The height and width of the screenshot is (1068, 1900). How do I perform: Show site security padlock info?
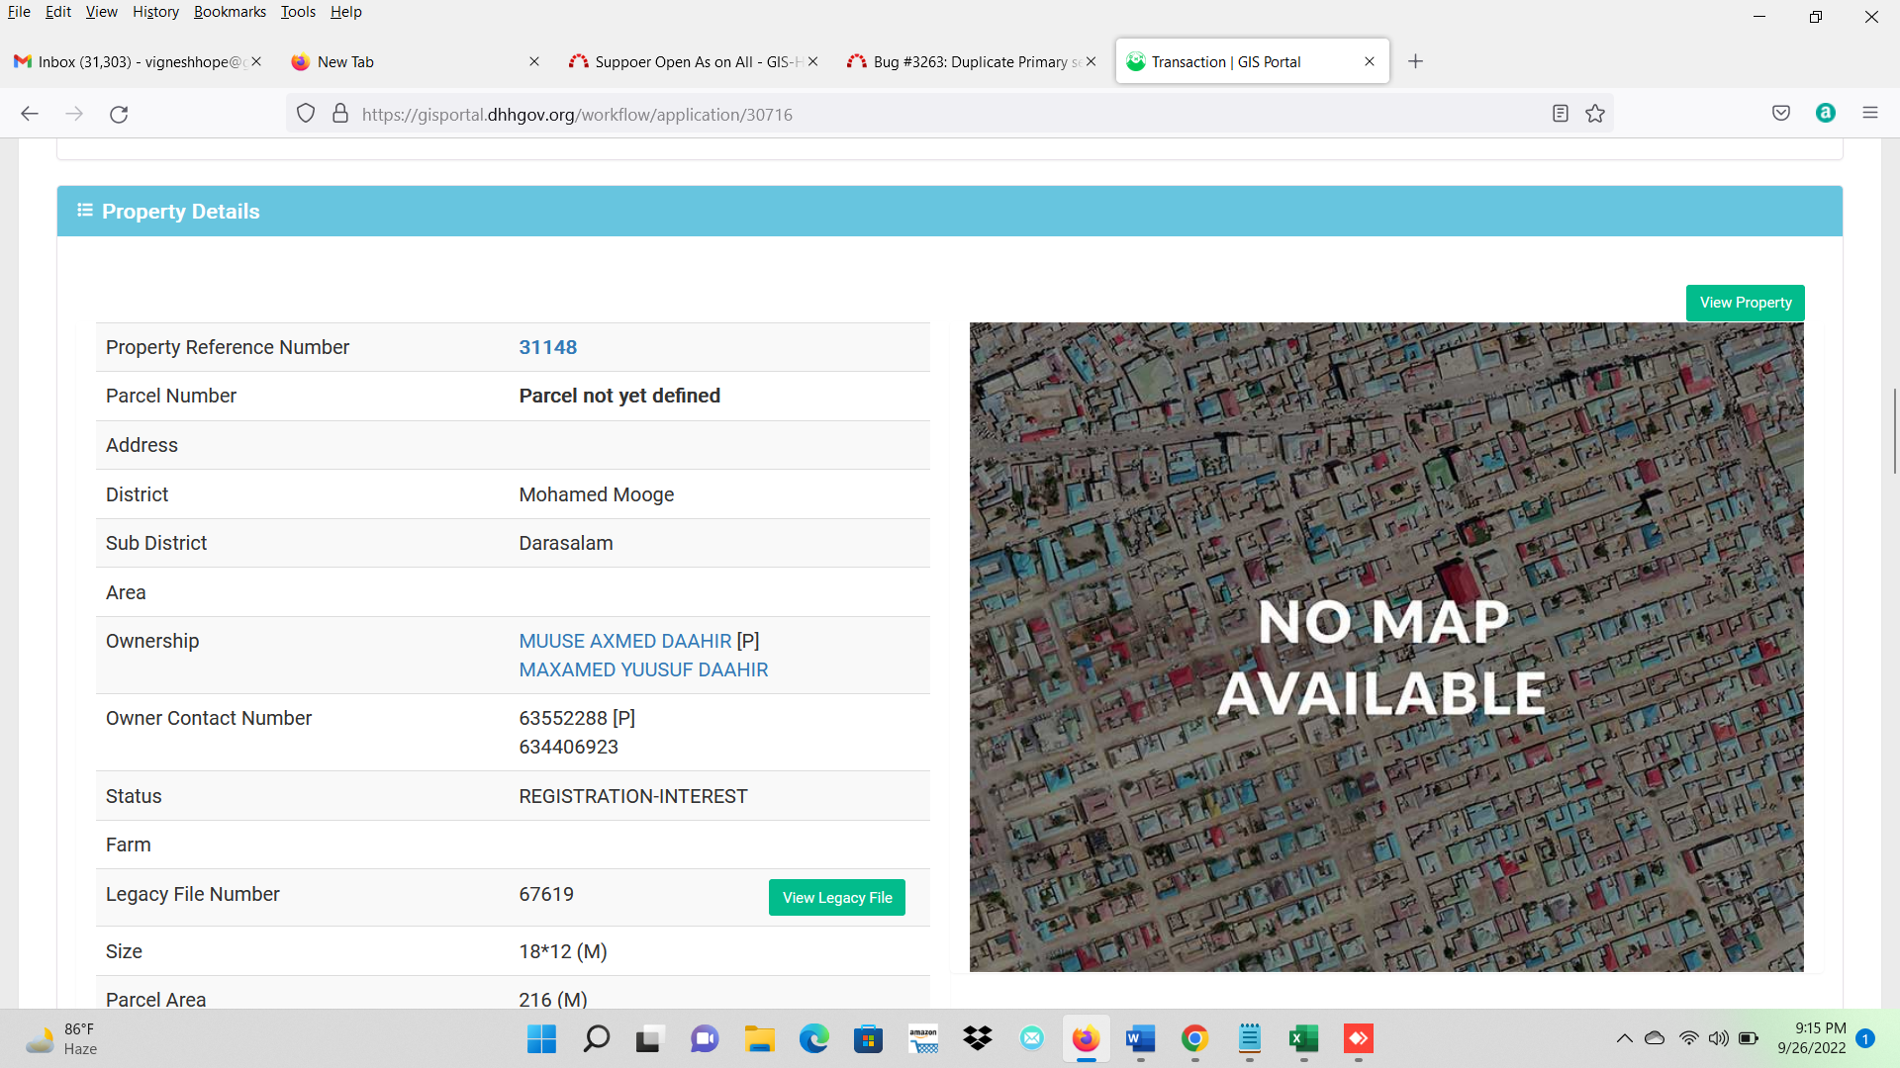point(340,114)
